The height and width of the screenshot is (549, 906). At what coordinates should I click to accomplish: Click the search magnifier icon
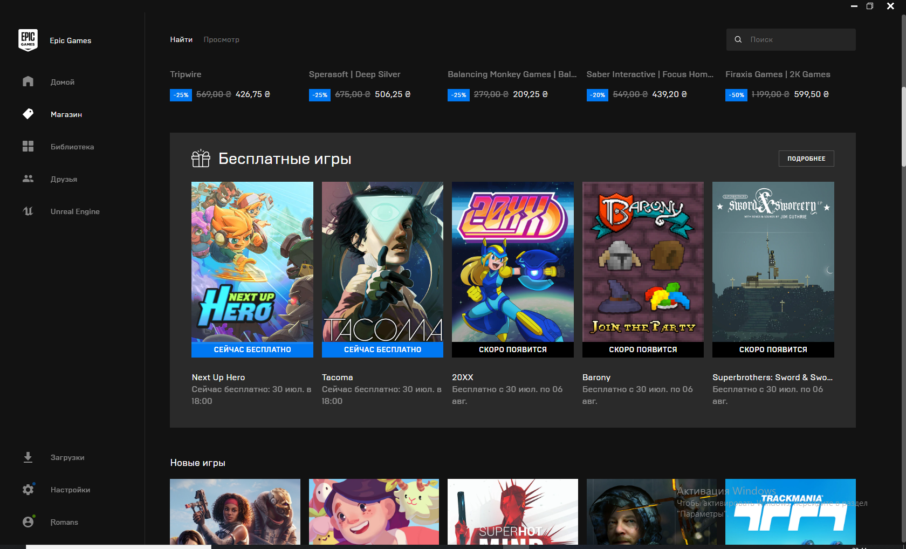pos(738,39)
